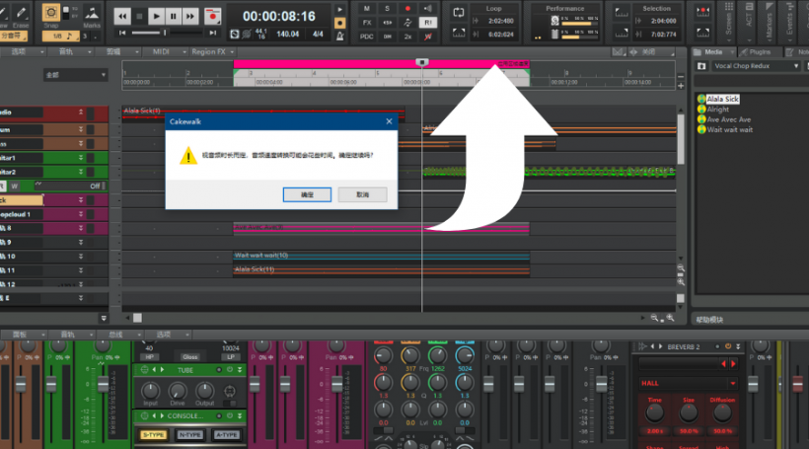Open the 1/8 snap resolution dropdown
809x449 pixels.
coord(60,37)
